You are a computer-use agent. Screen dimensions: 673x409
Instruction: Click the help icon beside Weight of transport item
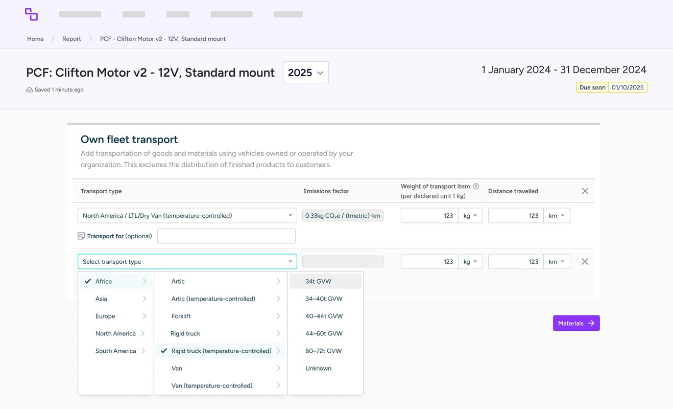[x=476, y=187]
